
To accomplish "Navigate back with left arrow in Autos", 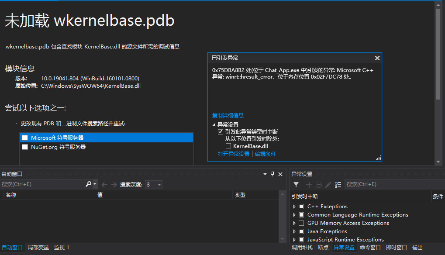I will tap(104, 185).
